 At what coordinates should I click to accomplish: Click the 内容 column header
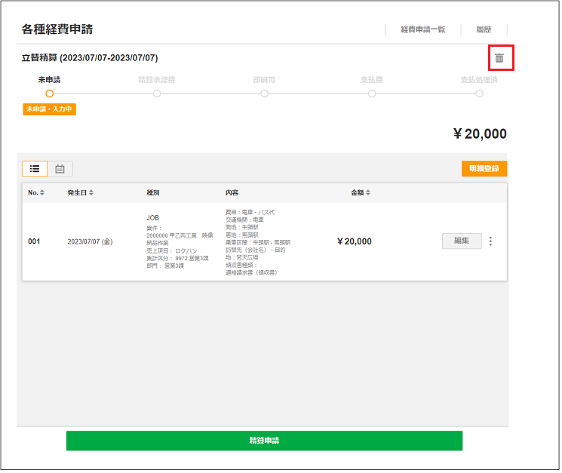(x=232, y=193)
